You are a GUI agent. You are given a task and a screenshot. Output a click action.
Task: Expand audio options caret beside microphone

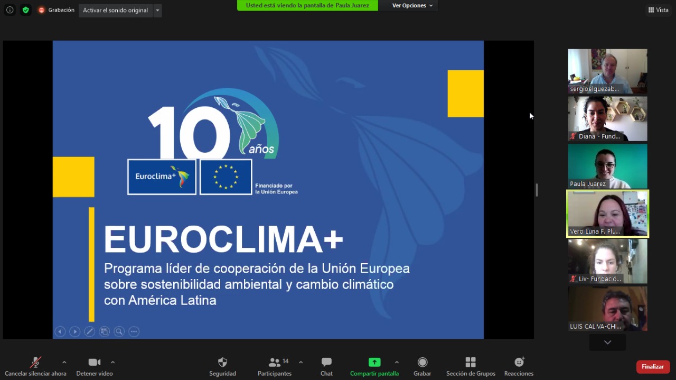point(64,362)
